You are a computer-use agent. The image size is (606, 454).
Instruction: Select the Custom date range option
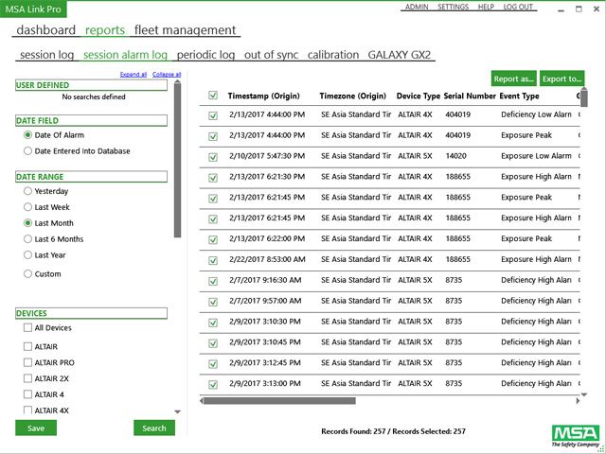pyautogui.click(x=28, y=274)
